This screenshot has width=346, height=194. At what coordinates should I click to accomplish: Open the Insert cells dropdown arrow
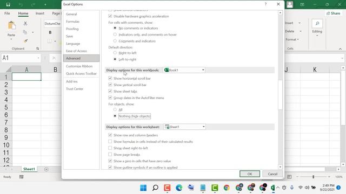pos(300,23)
